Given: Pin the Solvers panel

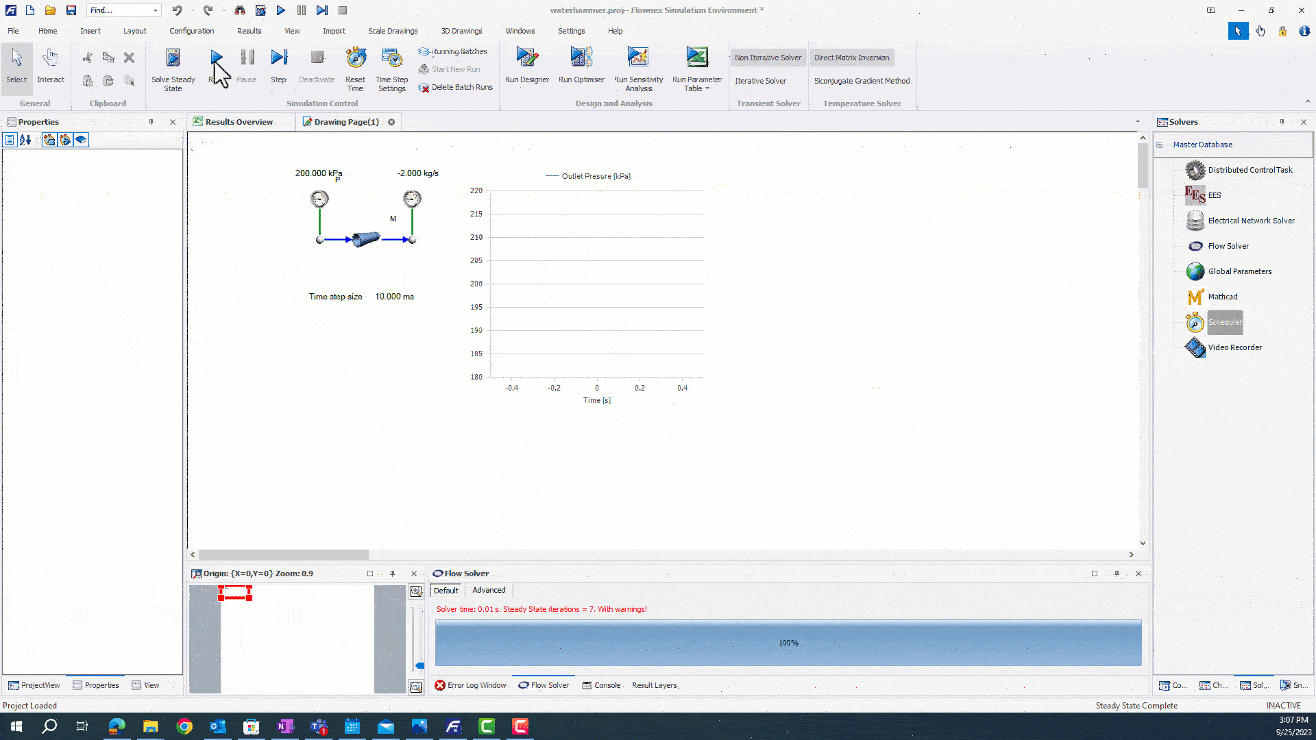Looking at the screenshot, I should pos(1282,122).
